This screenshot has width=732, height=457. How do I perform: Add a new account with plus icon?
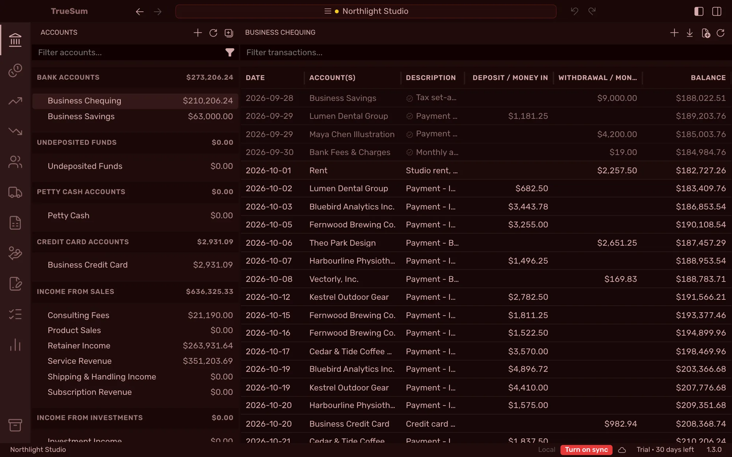pos(198,33)
